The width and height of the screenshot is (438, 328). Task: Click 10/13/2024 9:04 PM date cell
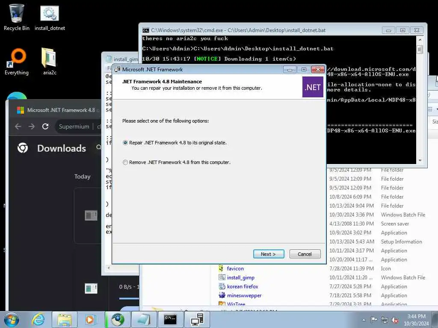[x=352, y=206]
